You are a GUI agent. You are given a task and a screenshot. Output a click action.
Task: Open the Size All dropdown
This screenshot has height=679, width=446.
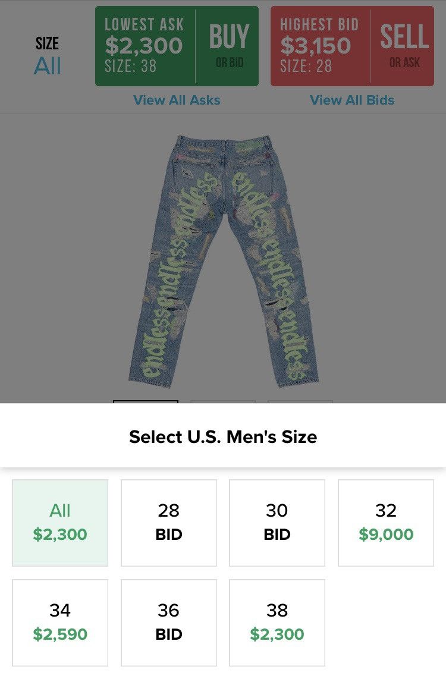(47, 56)
